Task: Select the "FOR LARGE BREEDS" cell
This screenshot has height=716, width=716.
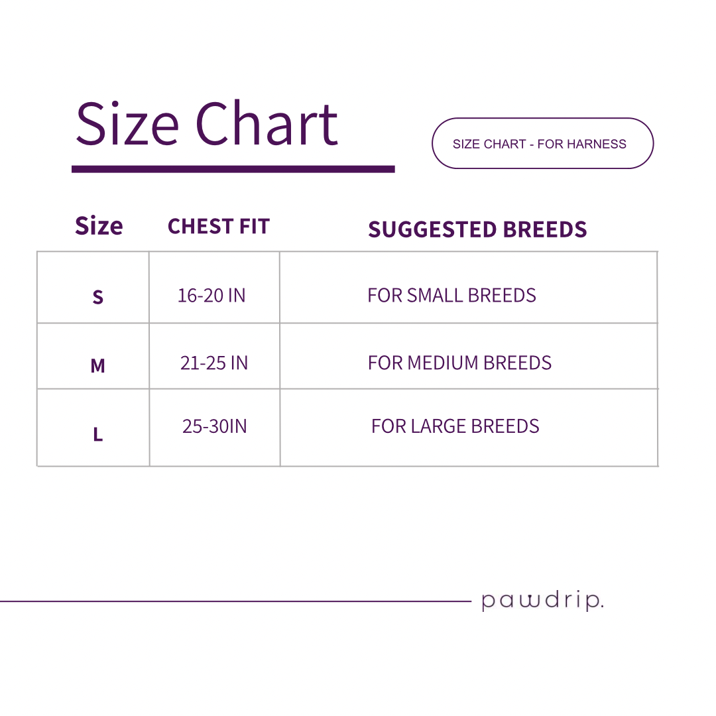Action: coord(455,426)
